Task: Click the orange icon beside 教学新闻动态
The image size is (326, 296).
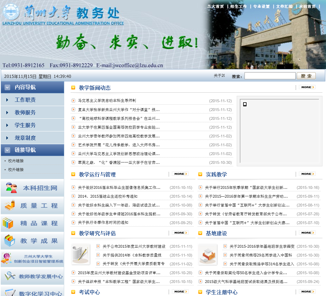Action: (x=73, y=87)
